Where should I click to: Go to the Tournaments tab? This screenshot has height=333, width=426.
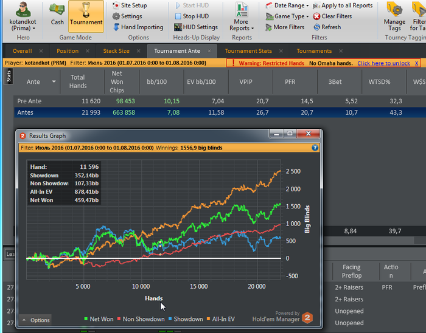pyautogui.click(x=314, y=51)
